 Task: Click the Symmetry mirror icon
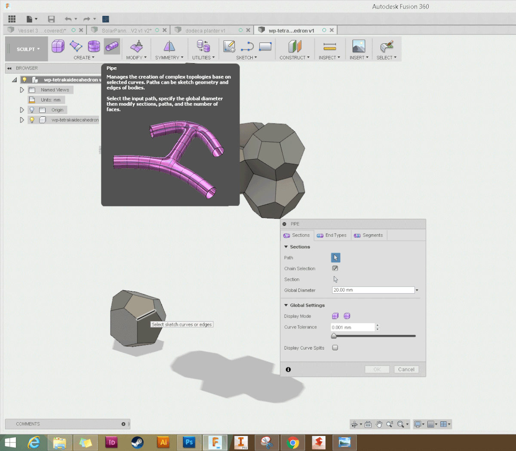click(169, 46)
